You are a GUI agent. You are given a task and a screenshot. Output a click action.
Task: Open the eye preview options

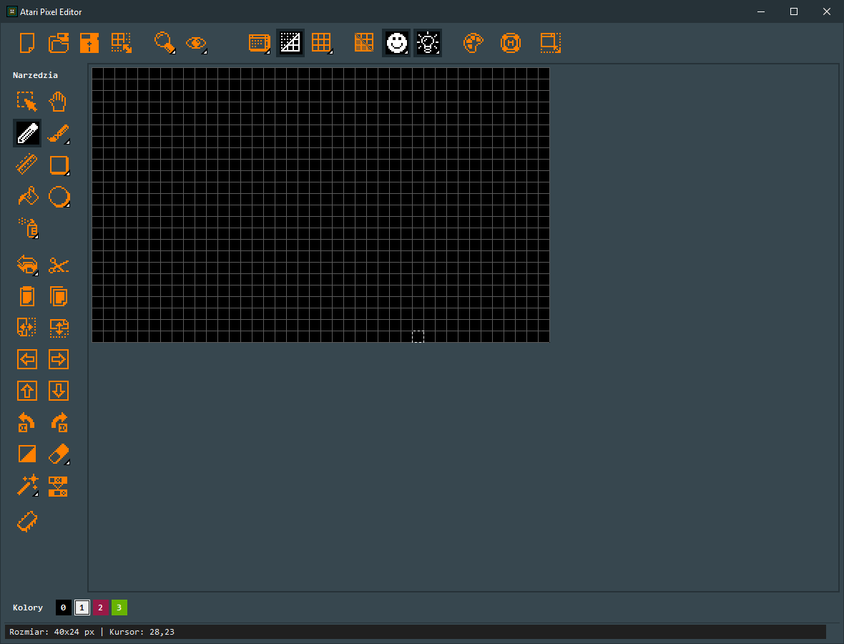196,42
